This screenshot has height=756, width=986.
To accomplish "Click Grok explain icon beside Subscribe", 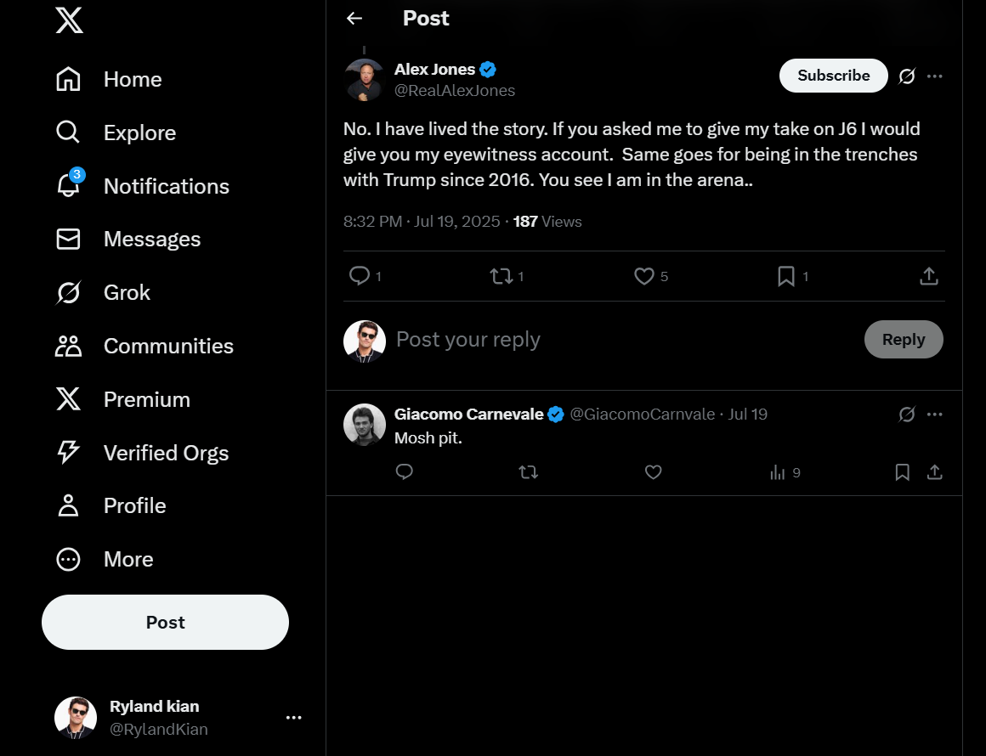I will click(907, 76).
